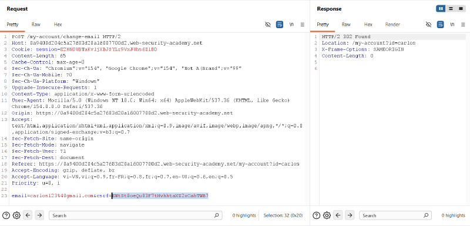Viewport: 470px width, 226px height.
Task: Open Request search settings gear
Action: coord(16,215)
